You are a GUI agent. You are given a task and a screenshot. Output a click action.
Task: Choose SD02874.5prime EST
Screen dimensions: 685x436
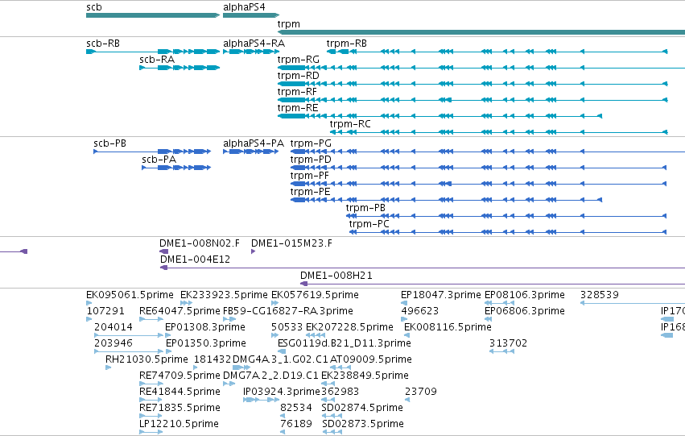point(332,416)
